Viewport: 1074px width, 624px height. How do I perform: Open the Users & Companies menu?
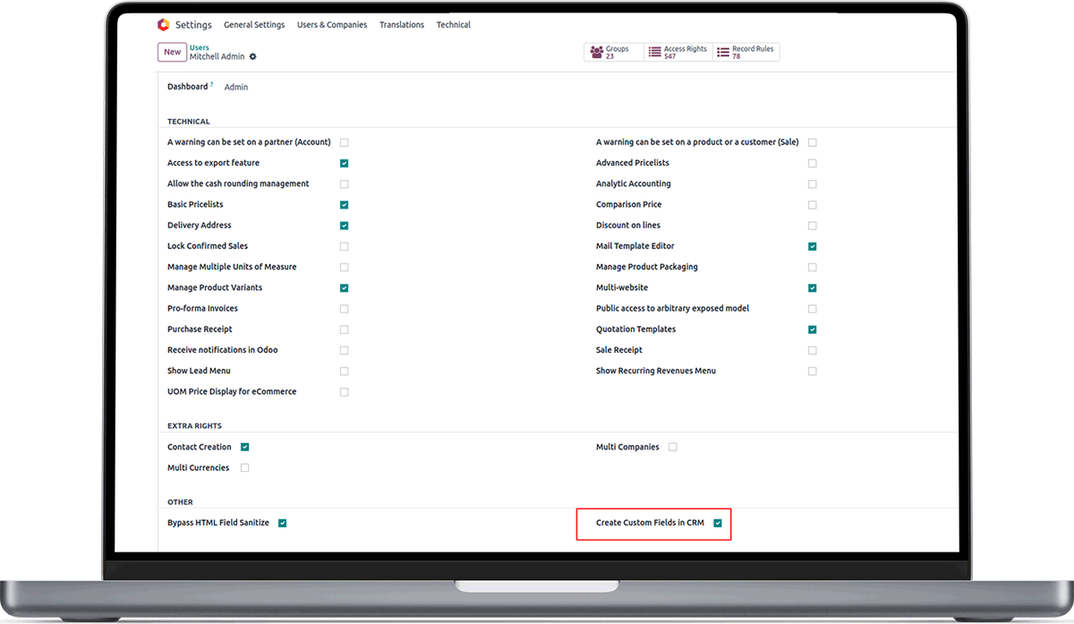pos(332,25)
